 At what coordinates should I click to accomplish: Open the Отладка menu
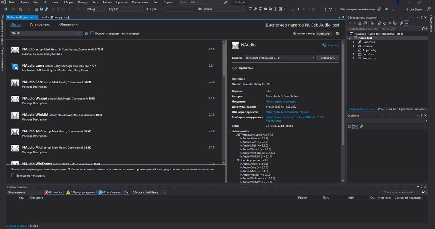(83, 2)
